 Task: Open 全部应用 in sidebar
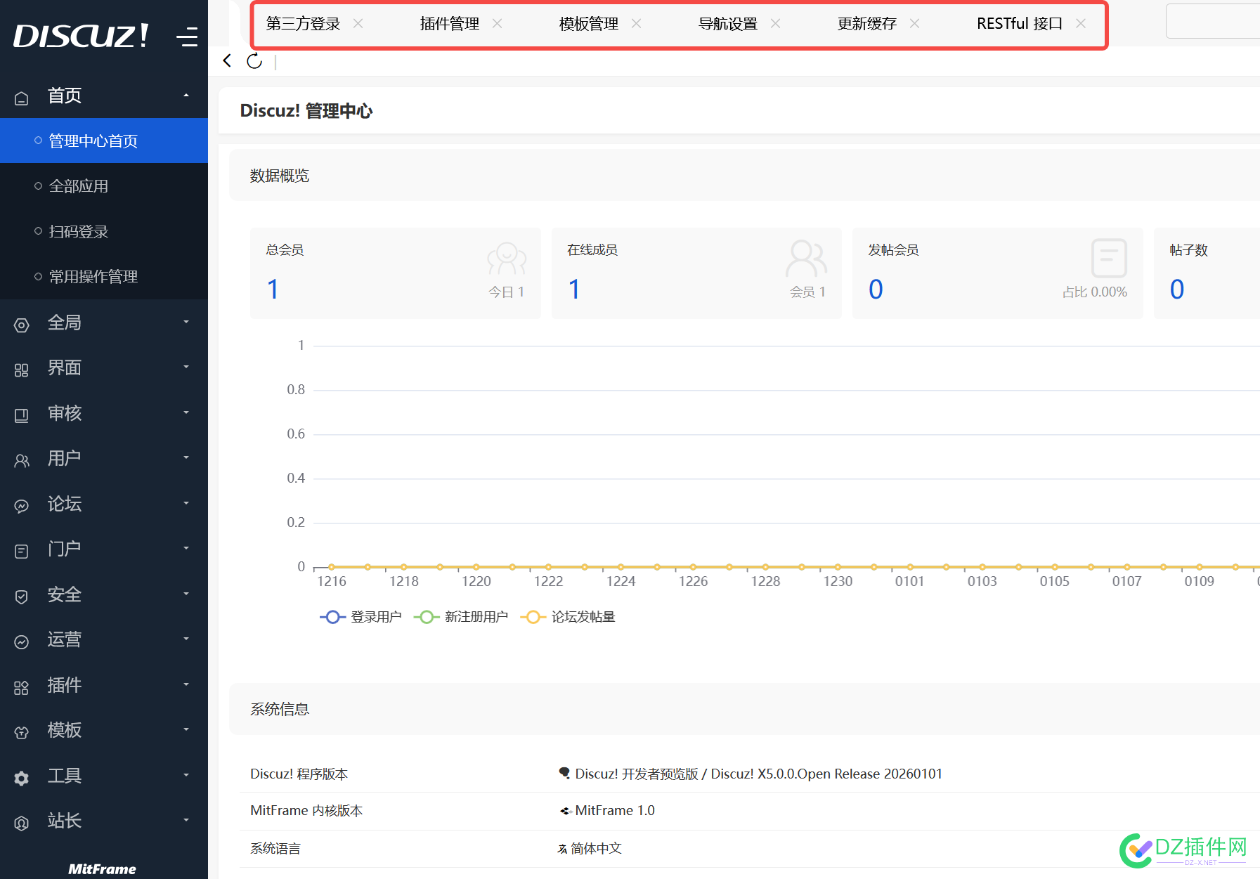104,186
